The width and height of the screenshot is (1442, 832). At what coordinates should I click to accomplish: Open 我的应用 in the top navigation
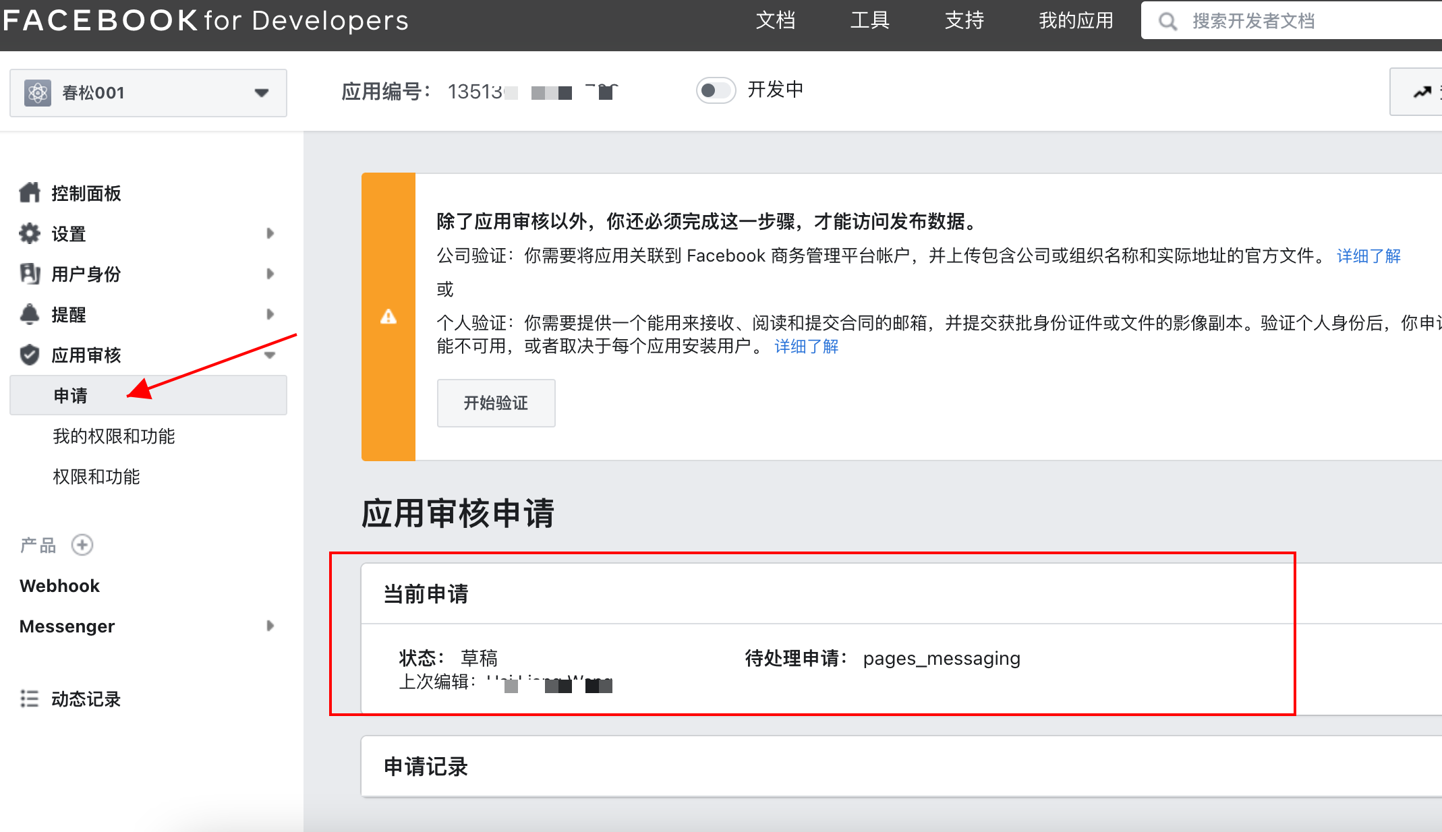click(1076, 20)
